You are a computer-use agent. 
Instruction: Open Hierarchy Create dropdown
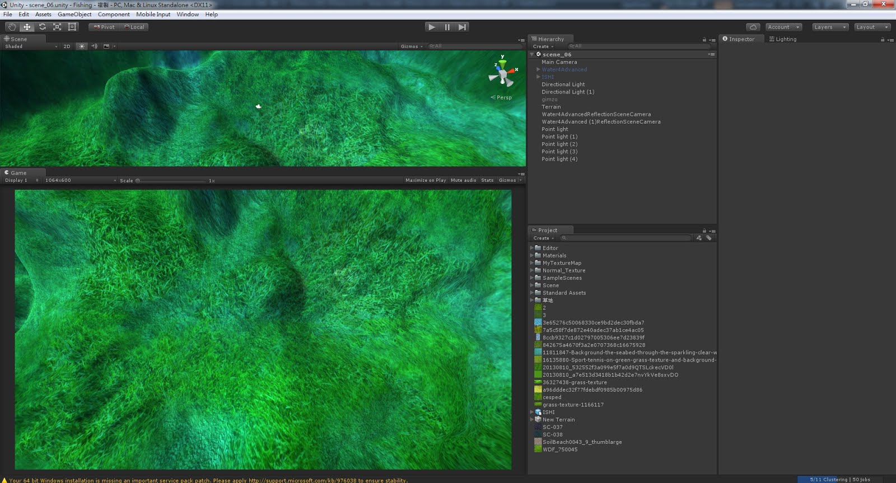point(543,46)
